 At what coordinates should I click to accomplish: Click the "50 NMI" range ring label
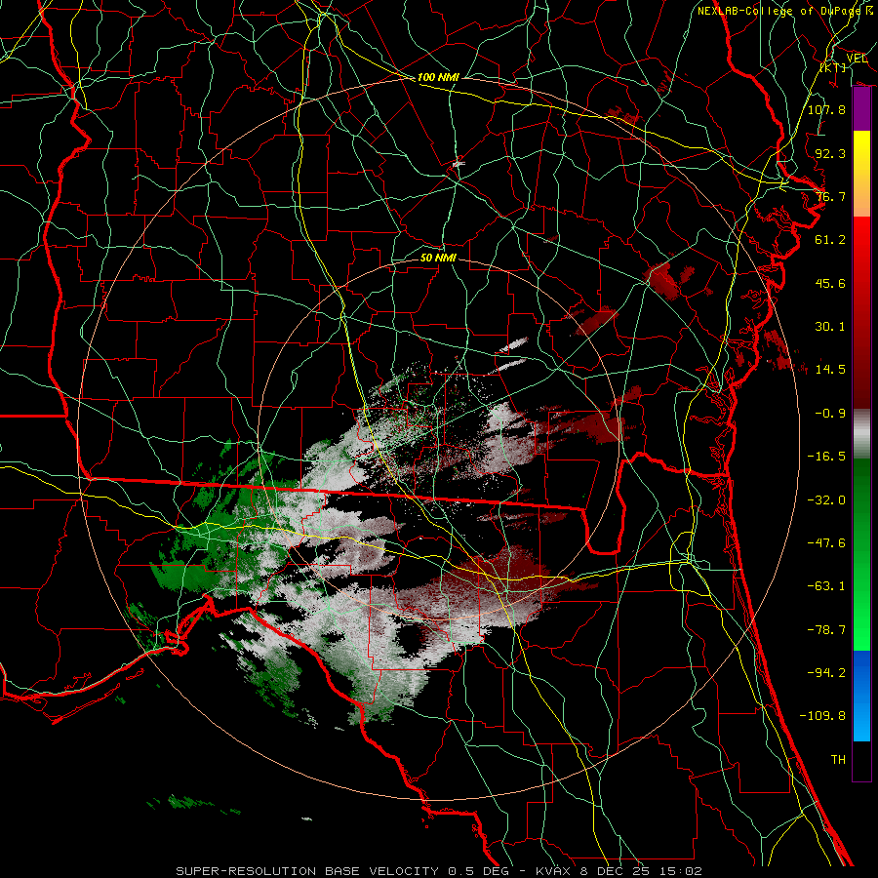click(x=438, y=259)
